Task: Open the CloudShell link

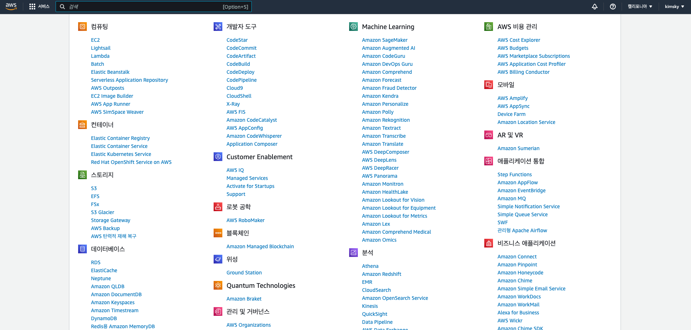Action: [x=239, y=96]
